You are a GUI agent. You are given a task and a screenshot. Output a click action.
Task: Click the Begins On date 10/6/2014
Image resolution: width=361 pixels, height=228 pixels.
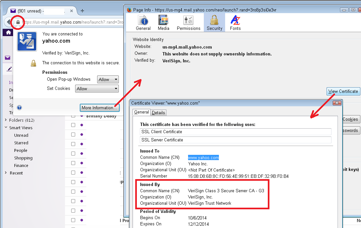(x=197, y=218)
